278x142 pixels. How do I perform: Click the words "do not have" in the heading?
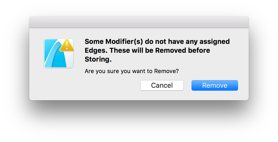coord(164,42)
